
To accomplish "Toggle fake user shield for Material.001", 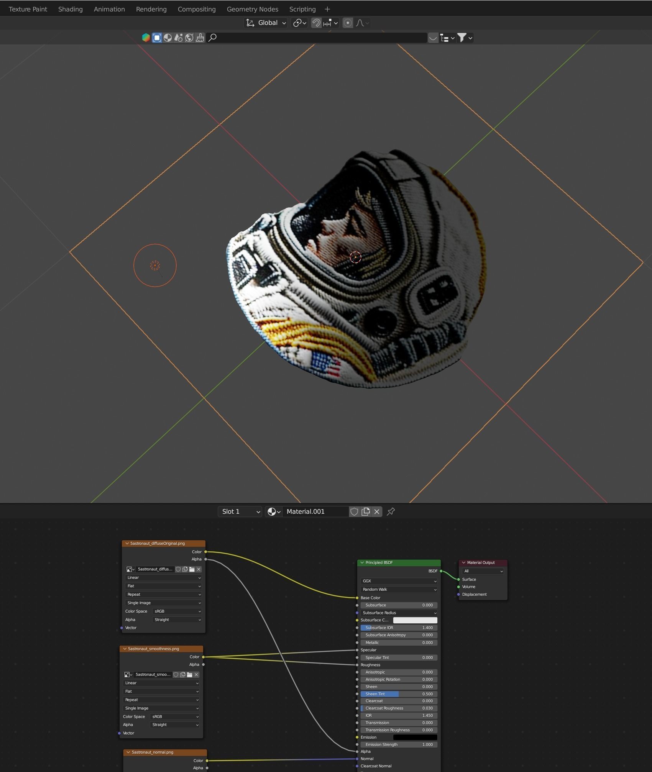I will 354,511.
